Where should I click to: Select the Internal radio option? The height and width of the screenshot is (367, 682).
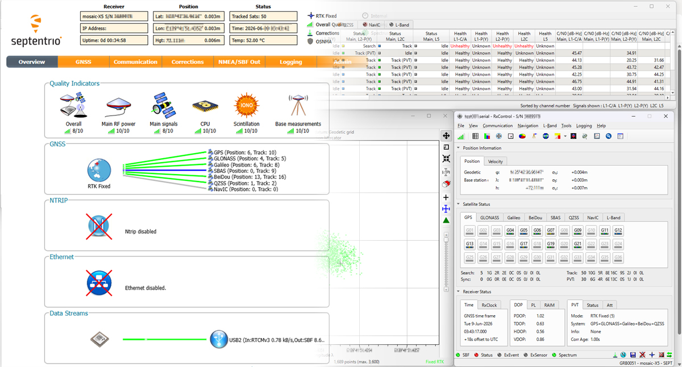coord(374,16)
